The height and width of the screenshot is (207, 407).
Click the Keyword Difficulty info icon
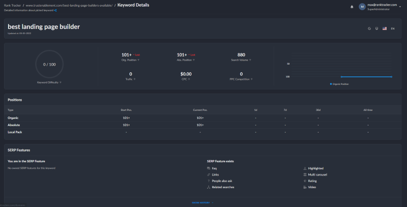click(61, 82)
